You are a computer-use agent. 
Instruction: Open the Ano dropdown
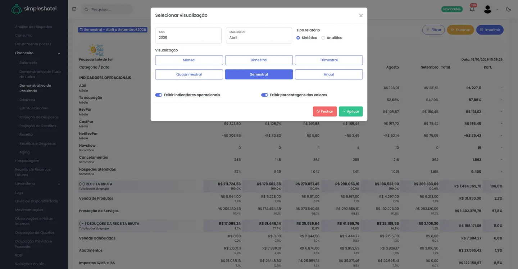[188, 35]
